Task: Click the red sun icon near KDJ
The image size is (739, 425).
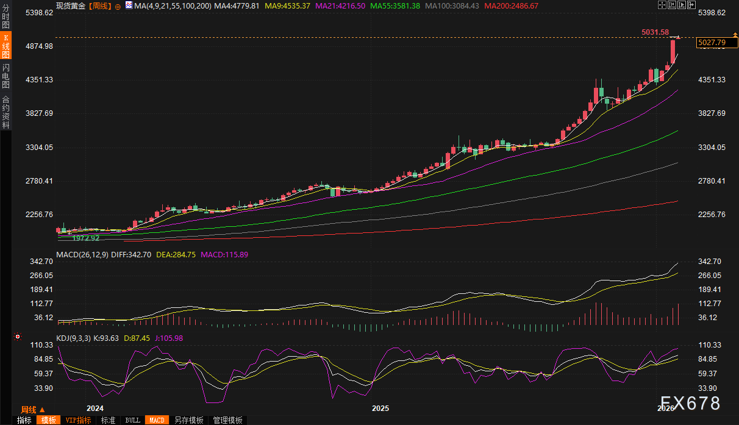Action: click(x=17, y=337)
